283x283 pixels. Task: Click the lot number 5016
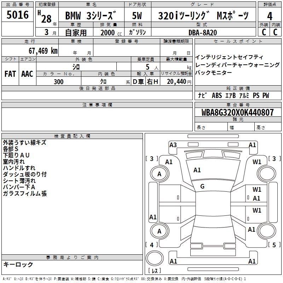point(18,16)
